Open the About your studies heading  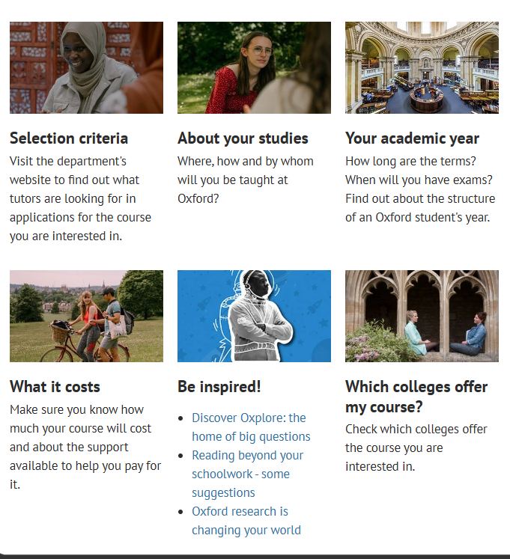tap(243, 138)
